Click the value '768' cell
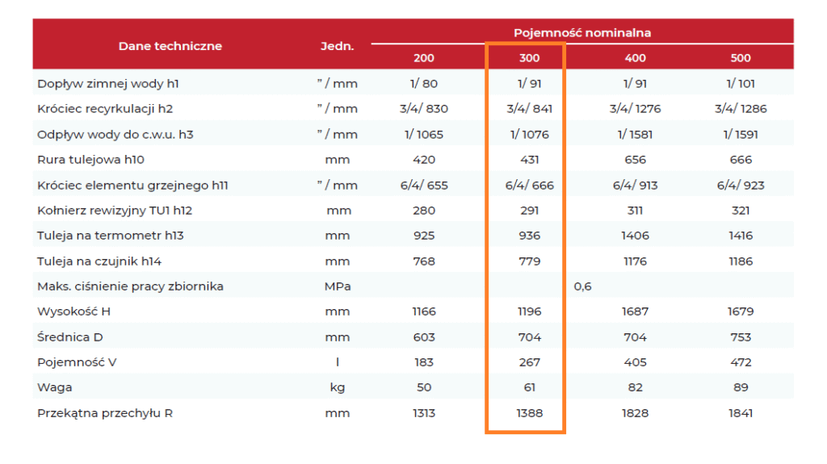The height and width of the screenshot is (464, 827). click(x=424, y=261)
